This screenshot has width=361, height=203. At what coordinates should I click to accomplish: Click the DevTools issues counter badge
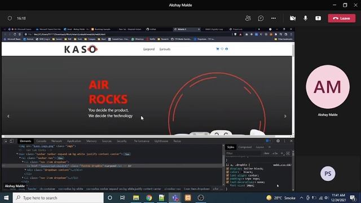(x=268, y=141)
